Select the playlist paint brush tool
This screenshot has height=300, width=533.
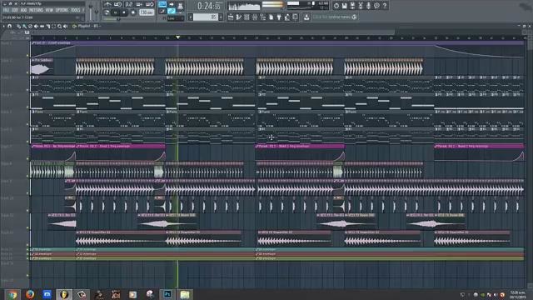tap(24, 26)
